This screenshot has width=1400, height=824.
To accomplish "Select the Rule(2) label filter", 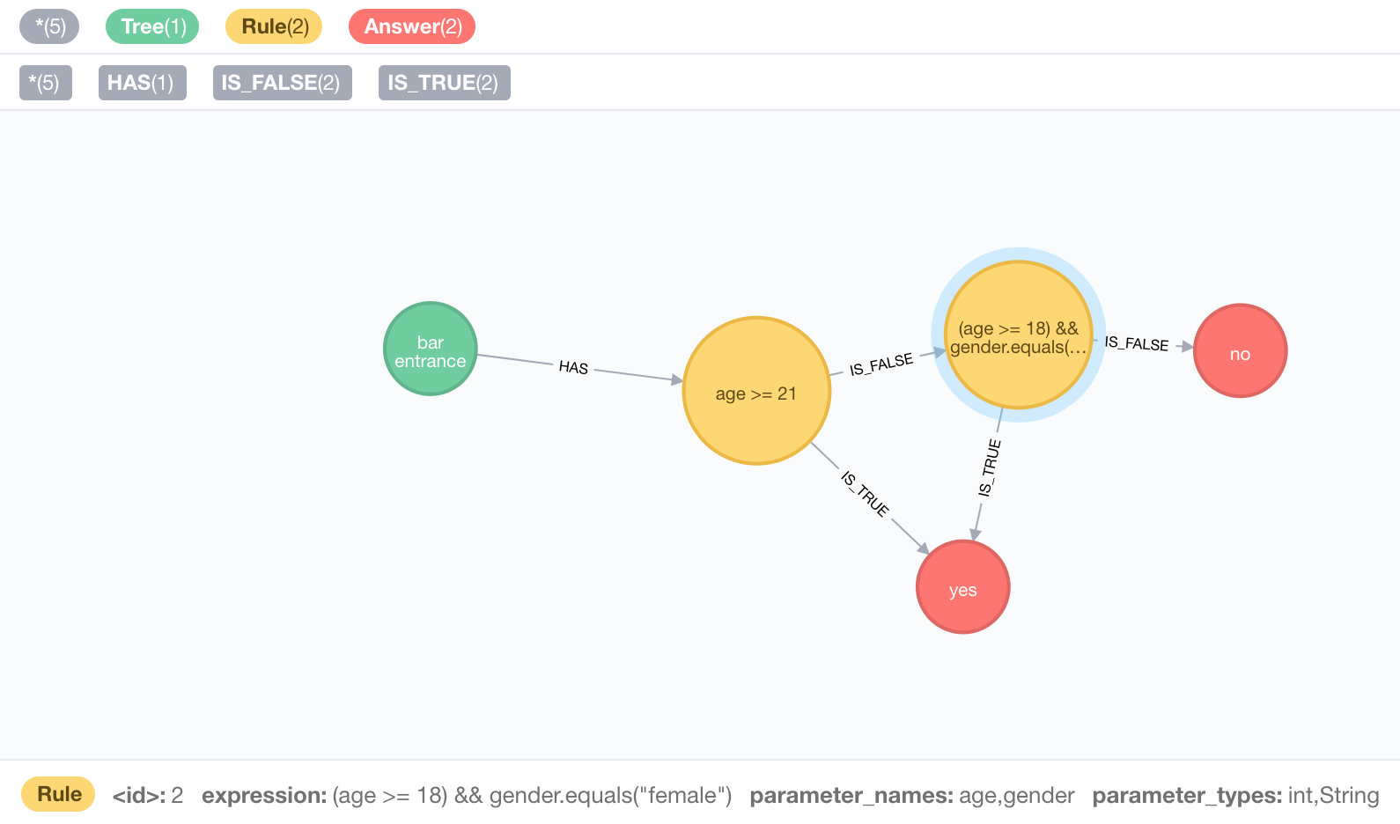I will coord(273,26).
